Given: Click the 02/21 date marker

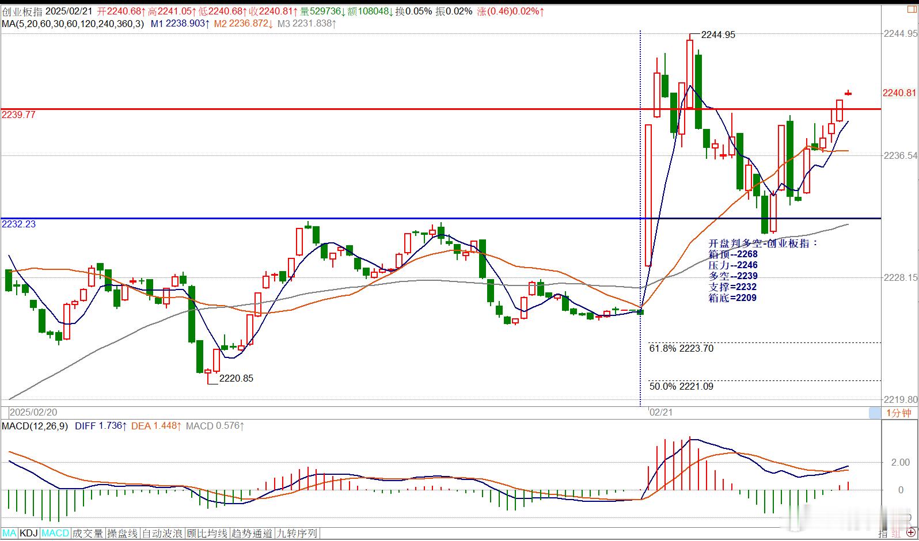Looking at the screenshot, I should coord(660,413).
